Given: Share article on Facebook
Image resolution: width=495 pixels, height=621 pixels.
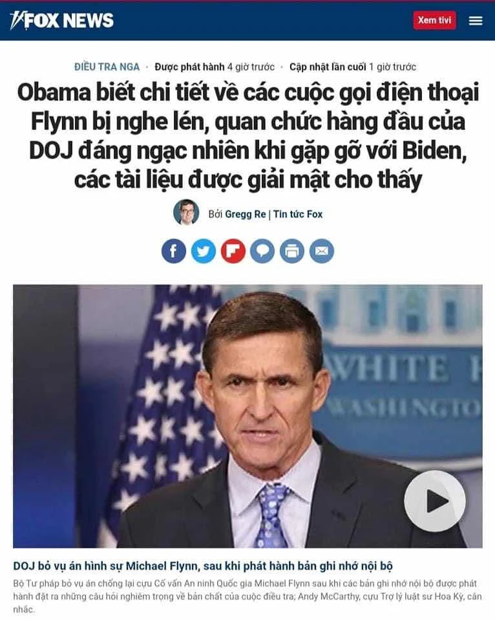Looking at the screenshot, I should pyautogui.click(x=174, y=251).
